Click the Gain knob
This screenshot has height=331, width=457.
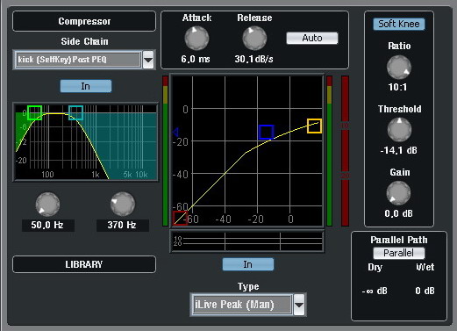(398, 193)
